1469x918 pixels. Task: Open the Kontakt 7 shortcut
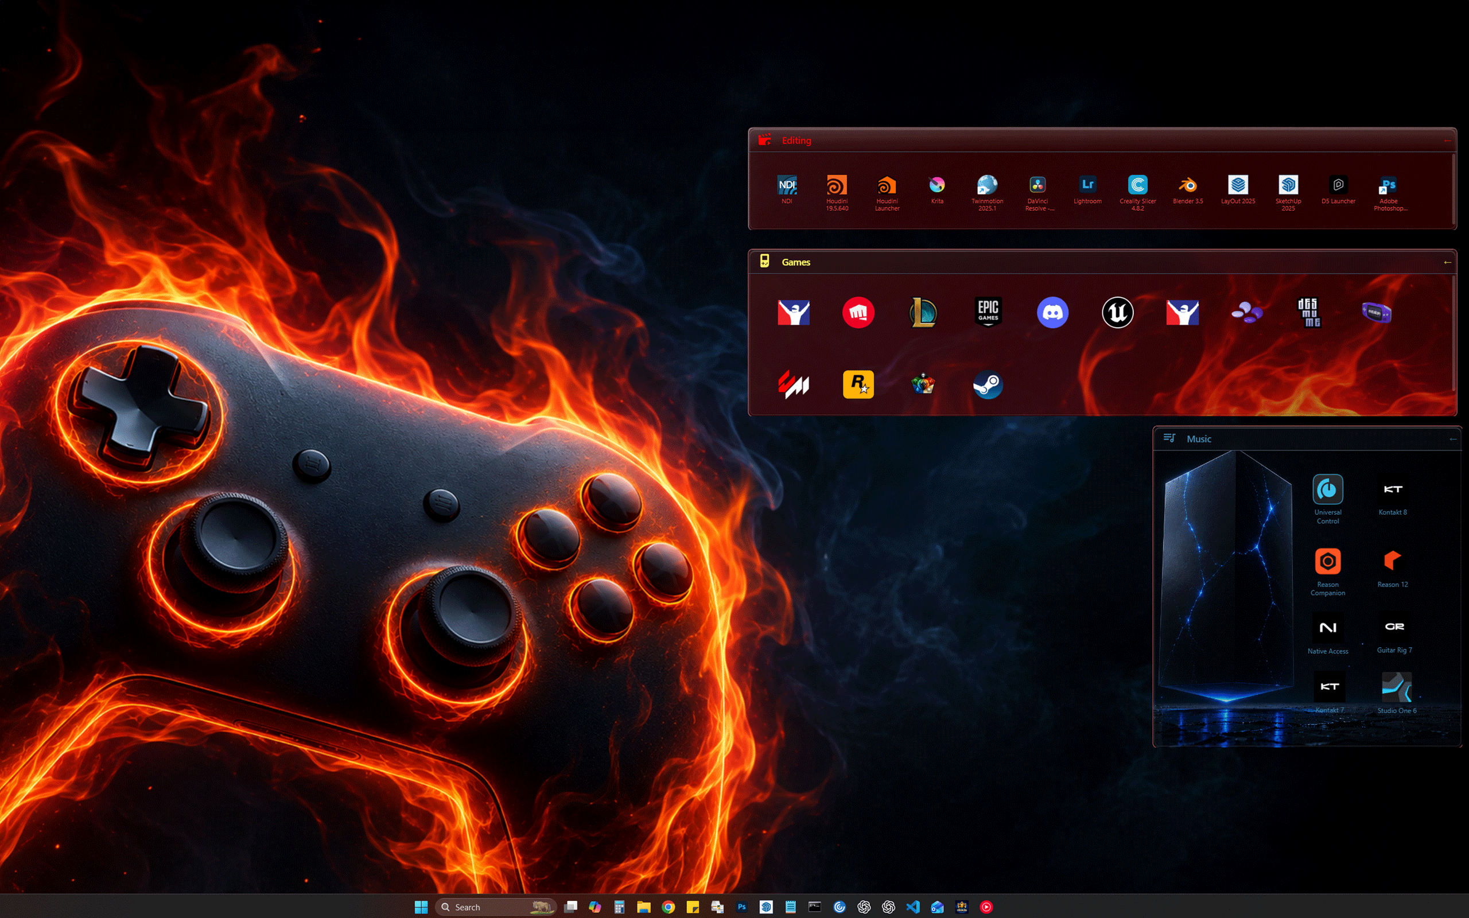[x=1330, y=692]
